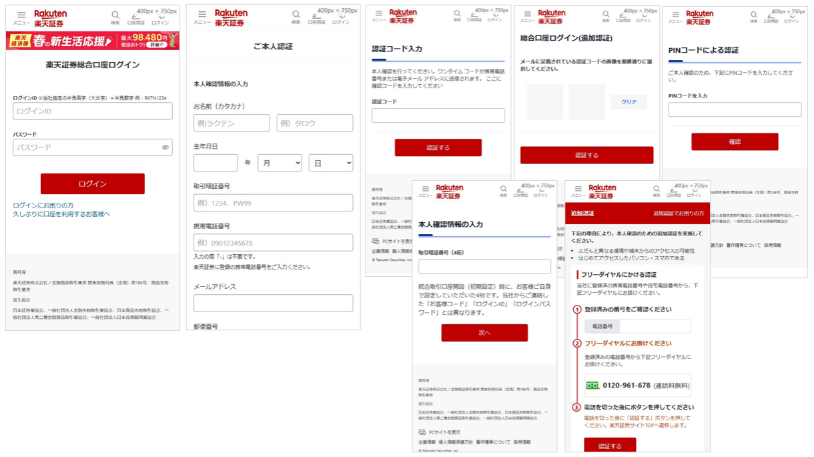Click the green free-dial icon beside 0120-961-678
814x457 pixels.
tap(592, 386)
